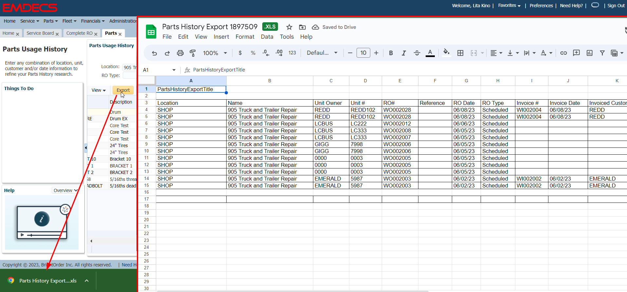Open the Edit menu in Sheets
627x292 pixels.
[x=183, y=37]
